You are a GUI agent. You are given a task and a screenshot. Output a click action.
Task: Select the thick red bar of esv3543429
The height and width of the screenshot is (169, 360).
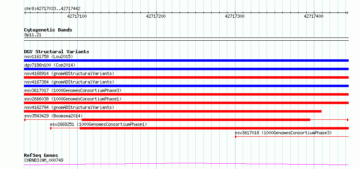[x=196, y=120]
